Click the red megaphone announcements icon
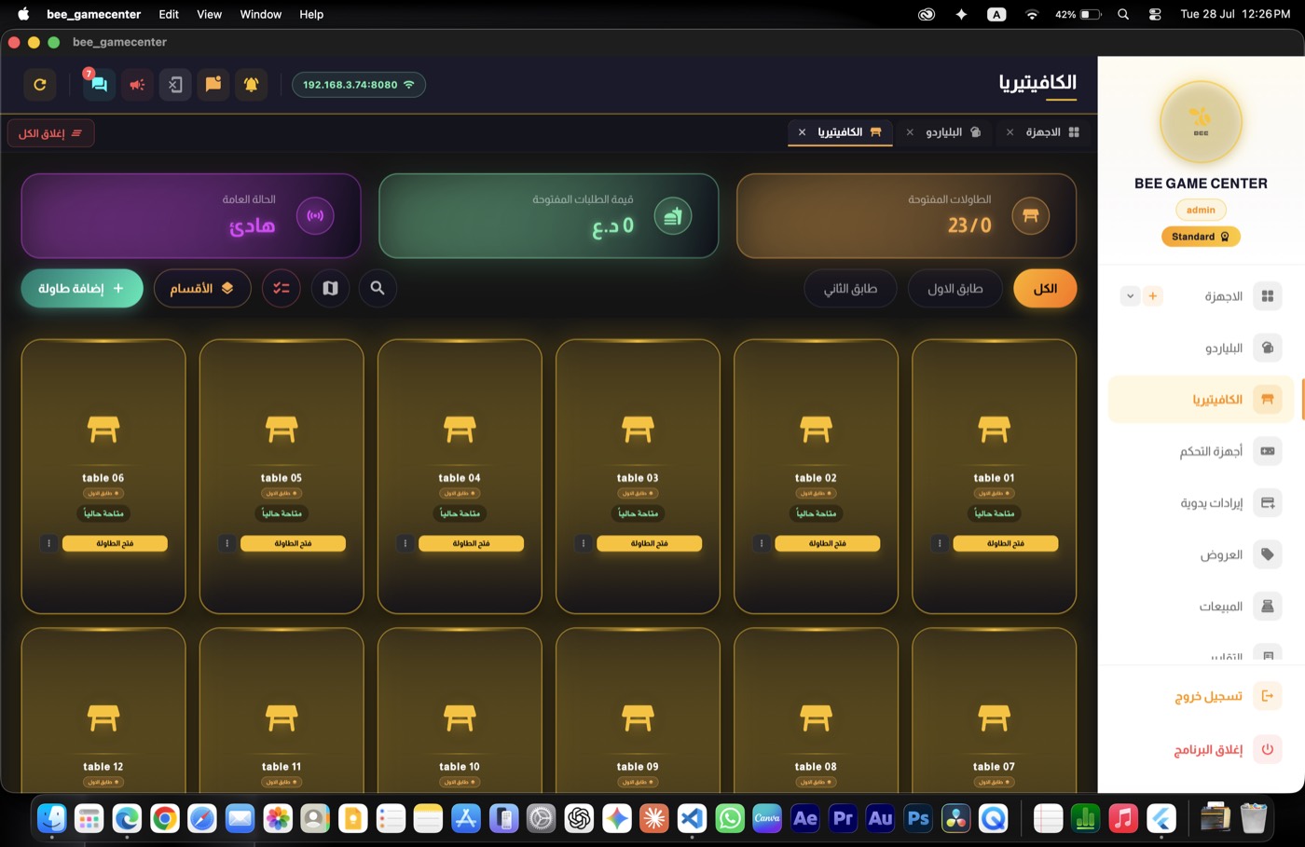The image size is (1305, 847). coord(137,85)
